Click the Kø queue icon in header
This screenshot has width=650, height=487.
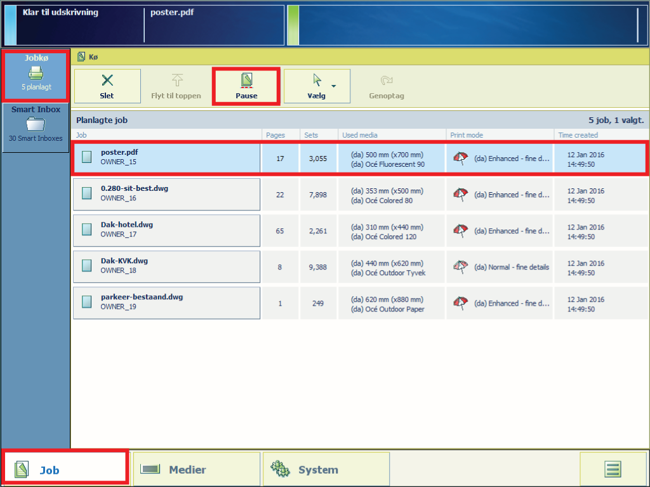[x=81, y=56]
